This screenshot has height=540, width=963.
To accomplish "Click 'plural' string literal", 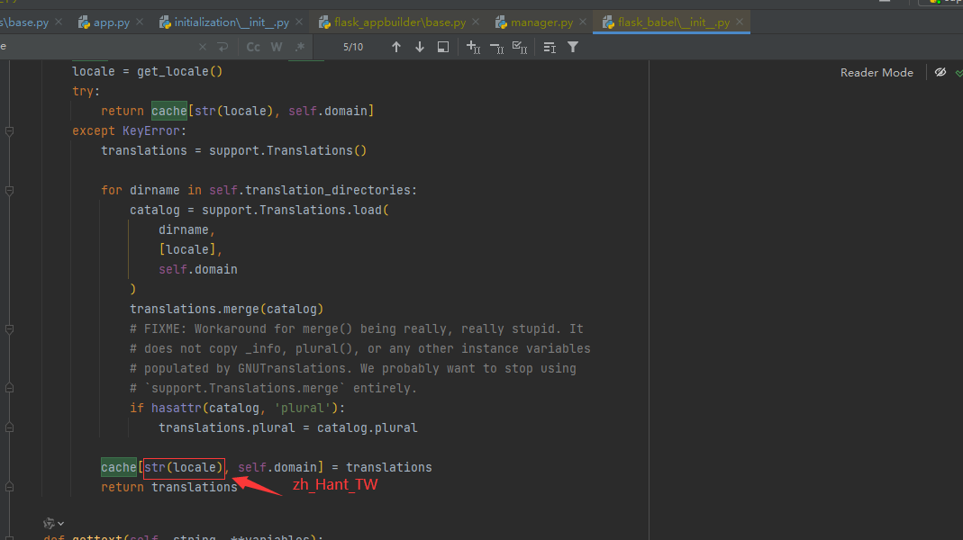I will click(302, 408).
